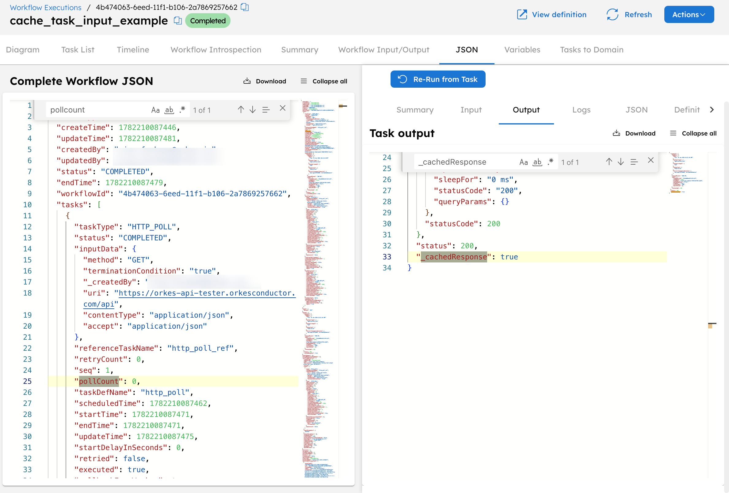Open the Variables tab
The image size is (729, 493).
coord(522,50)
